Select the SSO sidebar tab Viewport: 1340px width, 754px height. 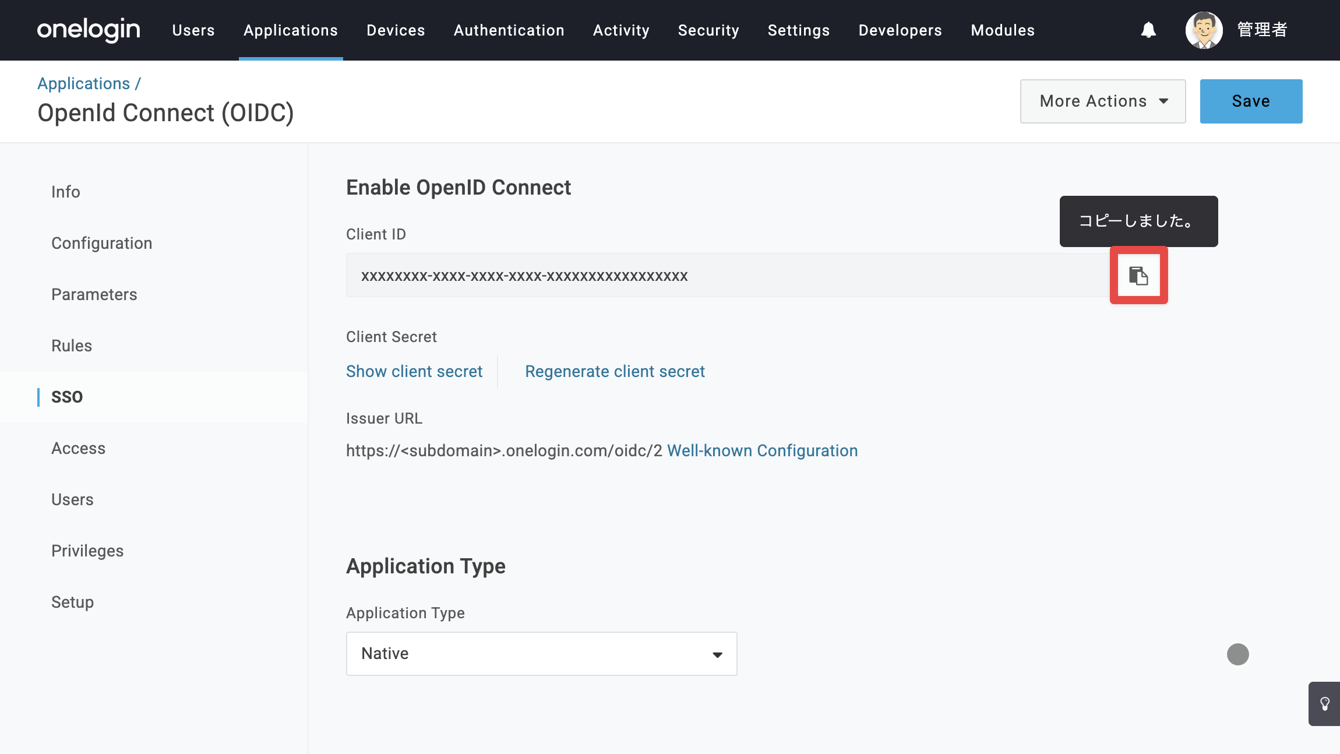click(x=67, y=397)
